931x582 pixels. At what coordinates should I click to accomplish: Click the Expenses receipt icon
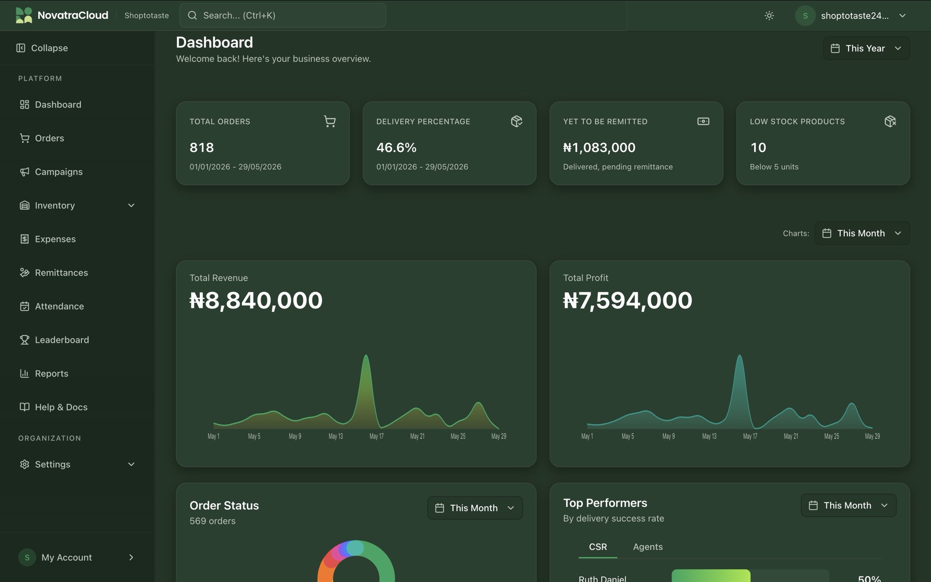(x=24, y=239)
